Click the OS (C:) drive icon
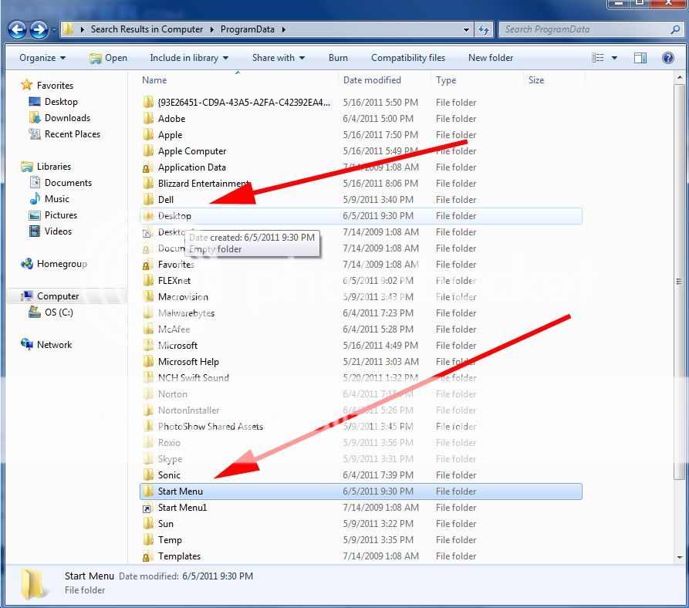This screenshot has width=689, height=608. [35, 312]
